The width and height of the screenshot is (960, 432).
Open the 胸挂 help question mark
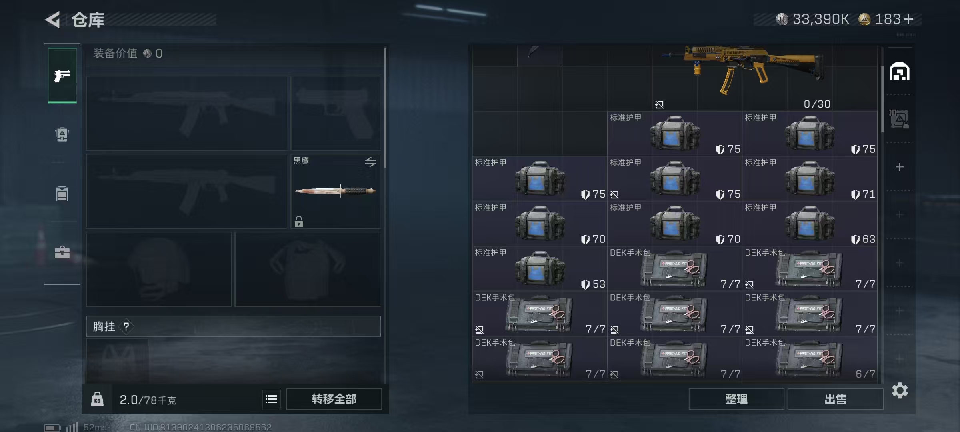(x=126, y=327)
